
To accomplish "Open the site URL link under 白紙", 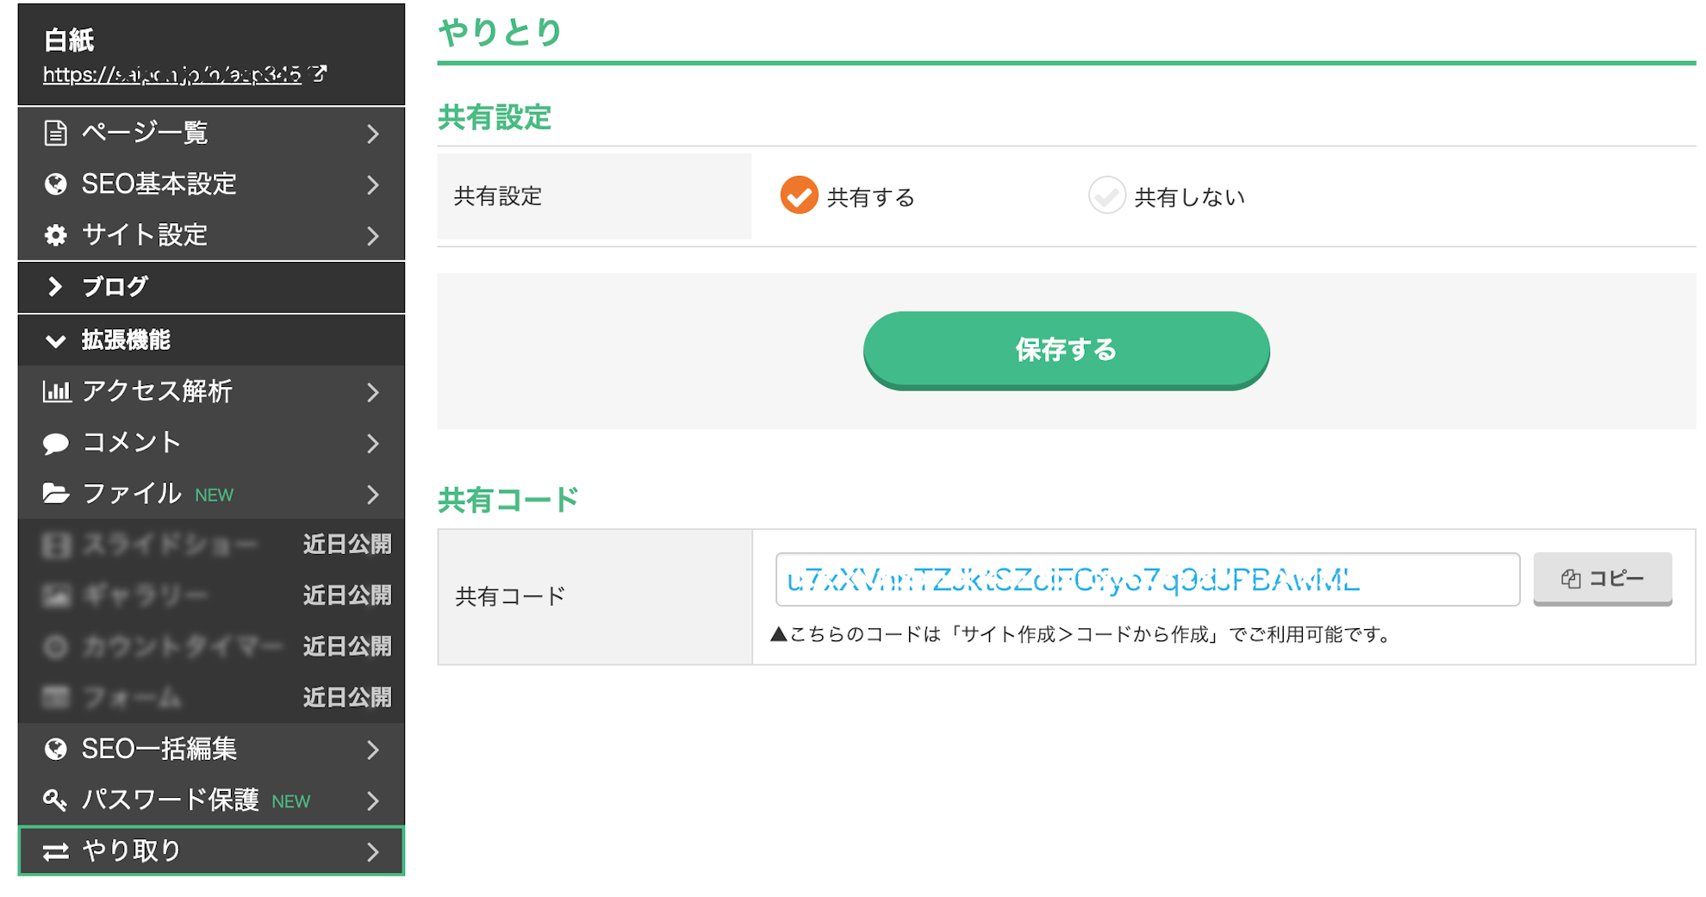I will click(x=172, y=75).
